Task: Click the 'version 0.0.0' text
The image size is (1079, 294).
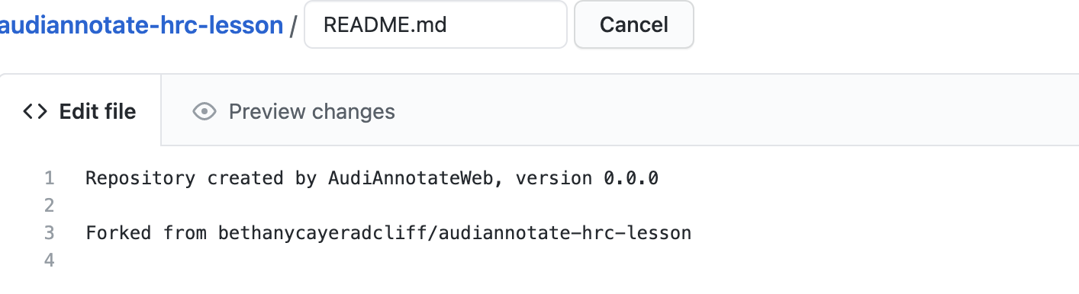Action: 587,178
